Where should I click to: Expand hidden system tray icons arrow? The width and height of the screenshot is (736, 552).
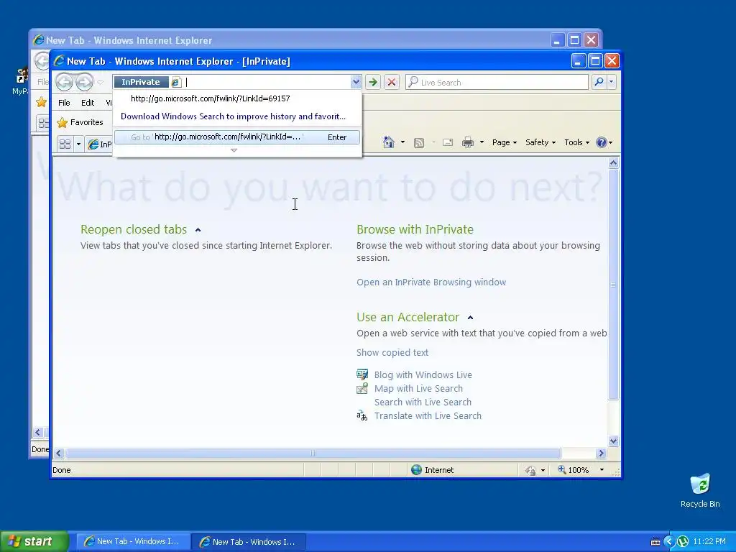pos(668,542)
